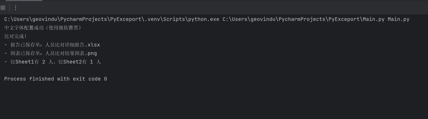The width and height of the screenshot is (428, 119).
Task: Click the trailing Main.py argument
Action: point(398,19)
